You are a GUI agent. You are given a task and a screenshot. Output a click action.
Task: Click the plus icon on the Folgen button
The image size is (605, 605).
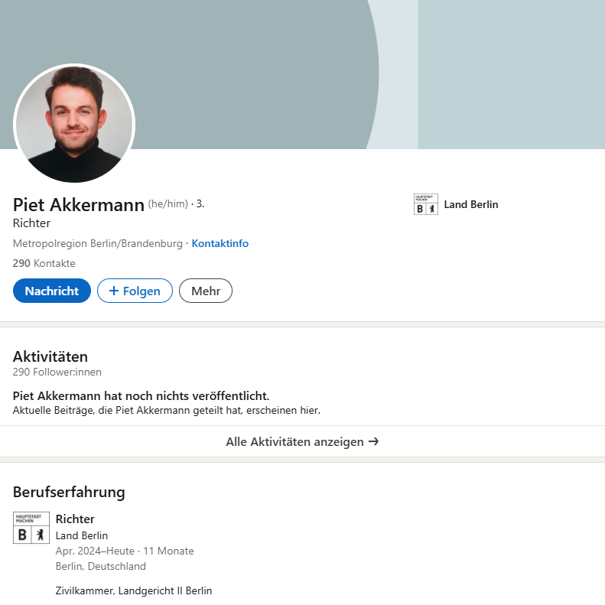(x=114, y=291)
